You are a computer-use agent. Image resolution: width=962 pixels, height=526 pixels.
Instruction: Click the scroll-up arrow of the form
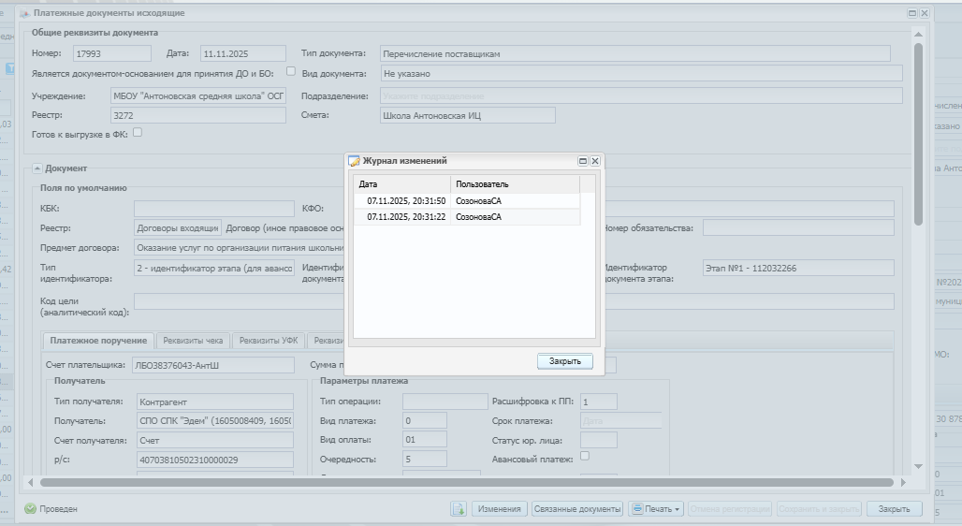pos(918,35)
